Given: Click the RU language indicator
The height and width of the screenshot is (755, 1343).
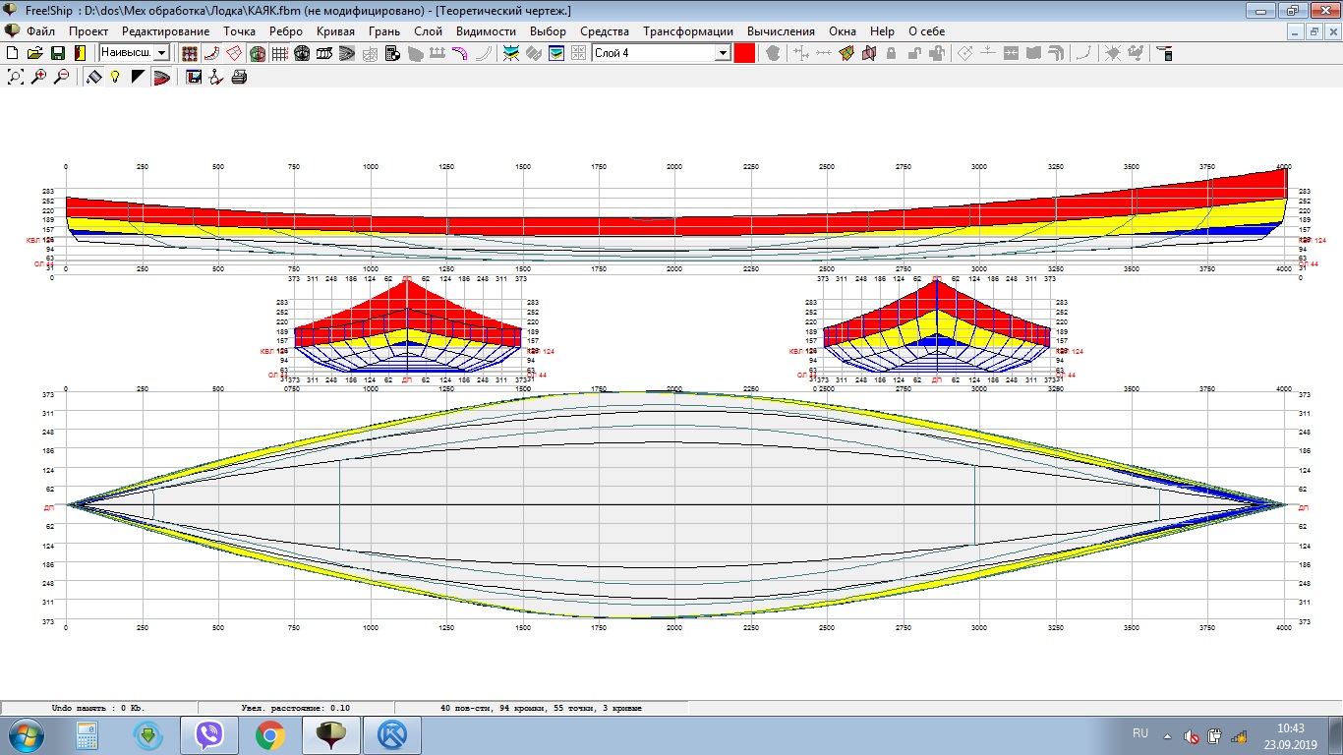Looking at the screenshot, I should 1140,733.
